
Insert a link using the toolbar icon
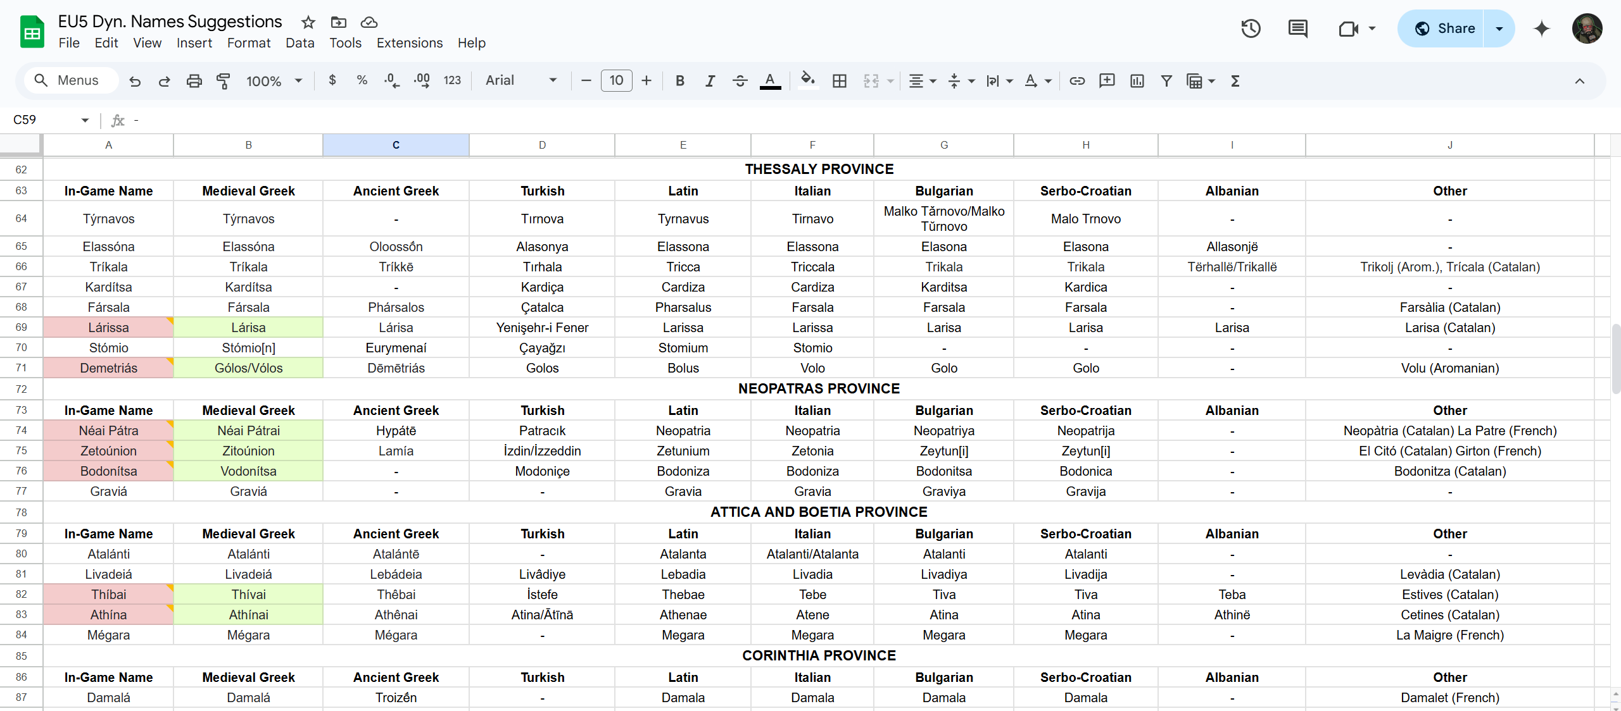coord(1077,81)
